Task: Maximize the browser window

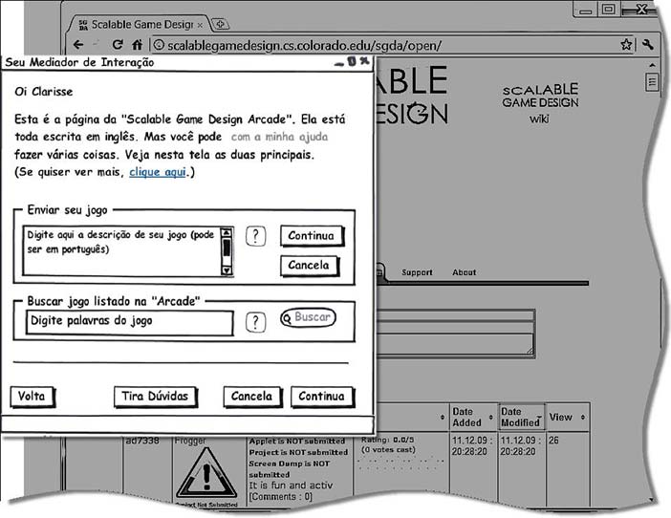Action: click(x=609, y=9)
